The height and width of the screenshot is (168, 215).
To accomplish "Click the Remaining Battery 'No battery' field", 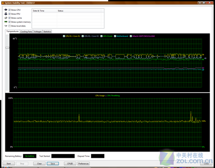I will click(30, 156).
